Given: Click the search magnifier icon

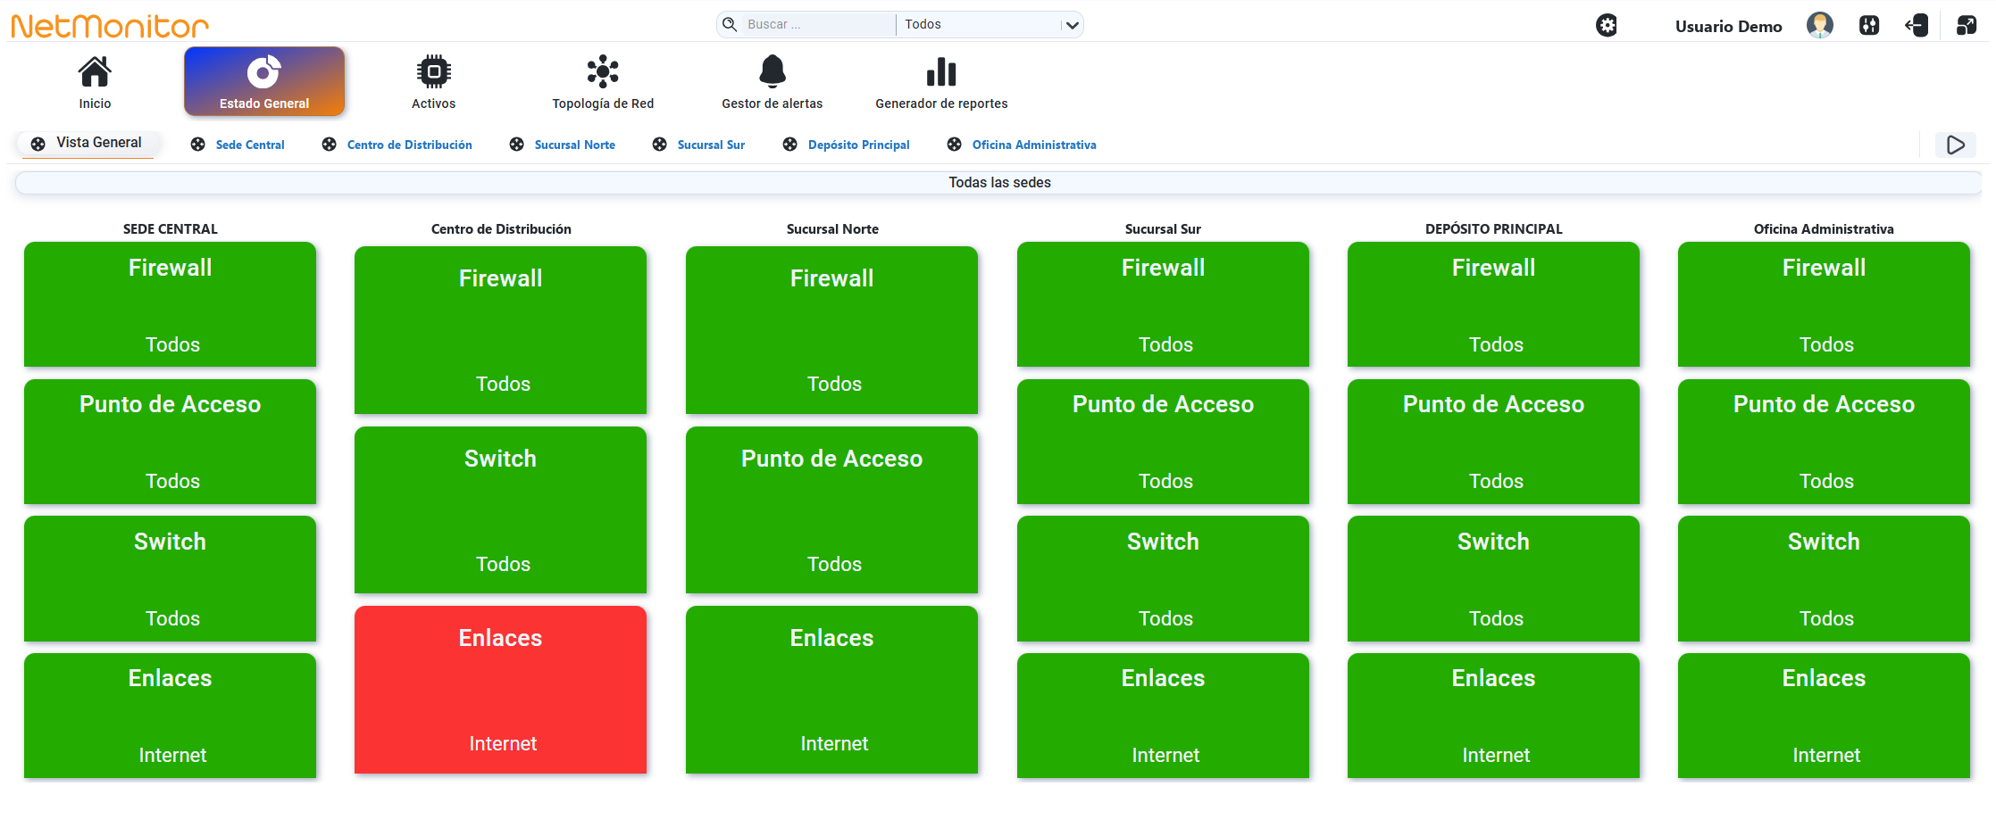Looking at the screenshot, I should click(x=730, y=24).
